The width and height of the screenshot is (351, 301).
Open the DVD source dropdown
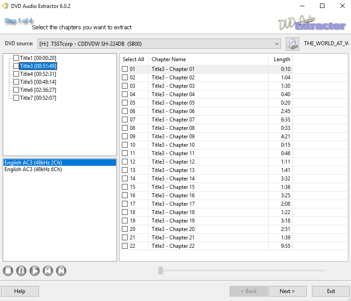277,44
